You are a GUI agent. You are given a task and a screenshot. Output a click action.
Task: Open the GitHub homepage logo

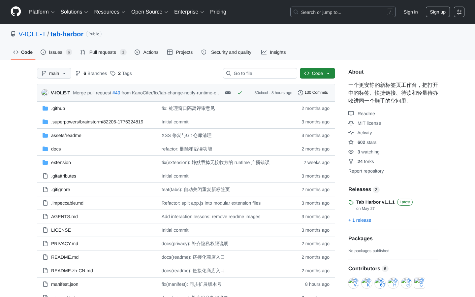16,12
